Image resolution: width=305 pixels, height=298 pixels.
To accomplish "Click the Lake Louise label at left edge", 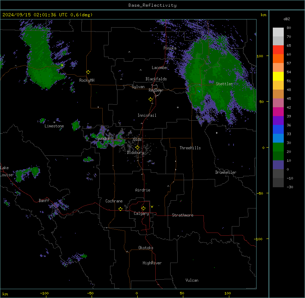I will click(x=6, y=171).
